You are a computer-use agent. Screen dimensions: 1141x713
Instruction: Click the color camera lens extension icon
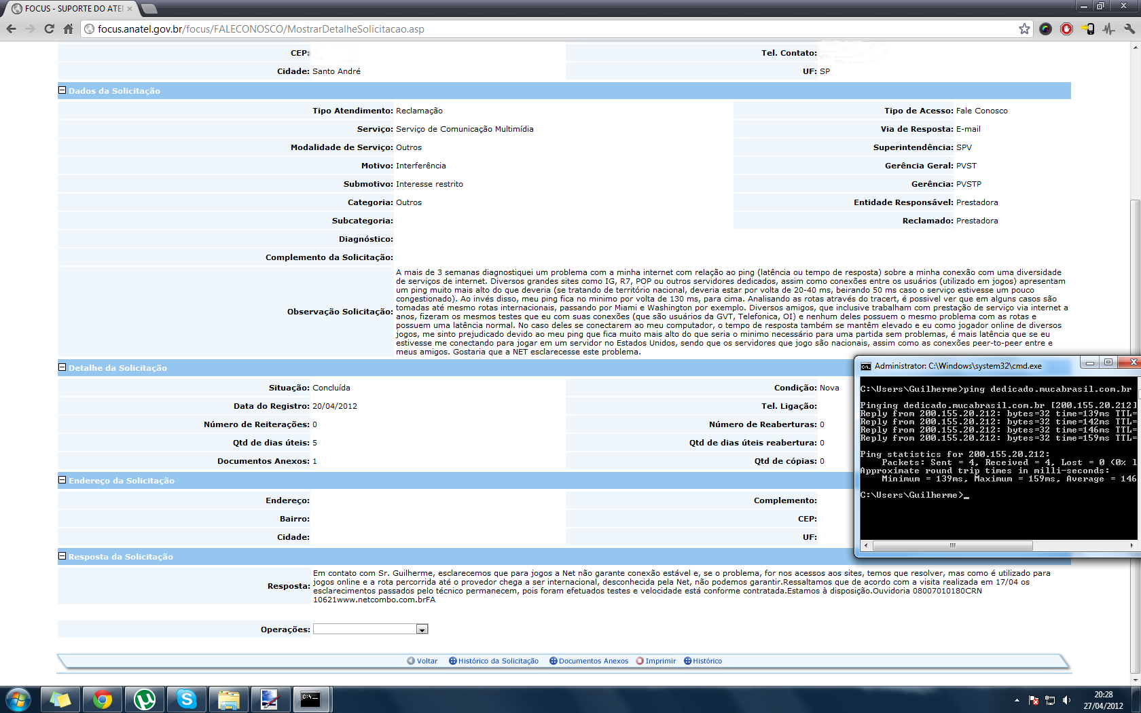point(1045,29)
